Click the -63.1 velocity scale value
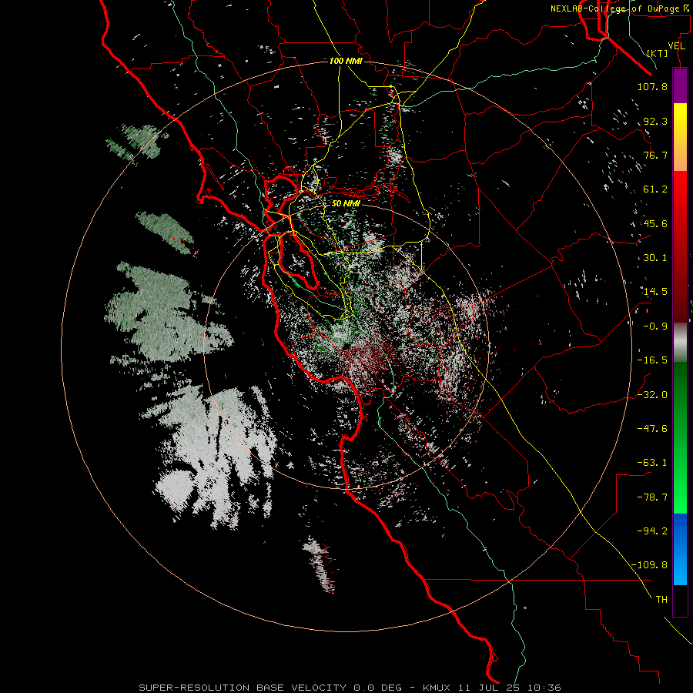This screenshot has width=693, height=693. (652, 463)
